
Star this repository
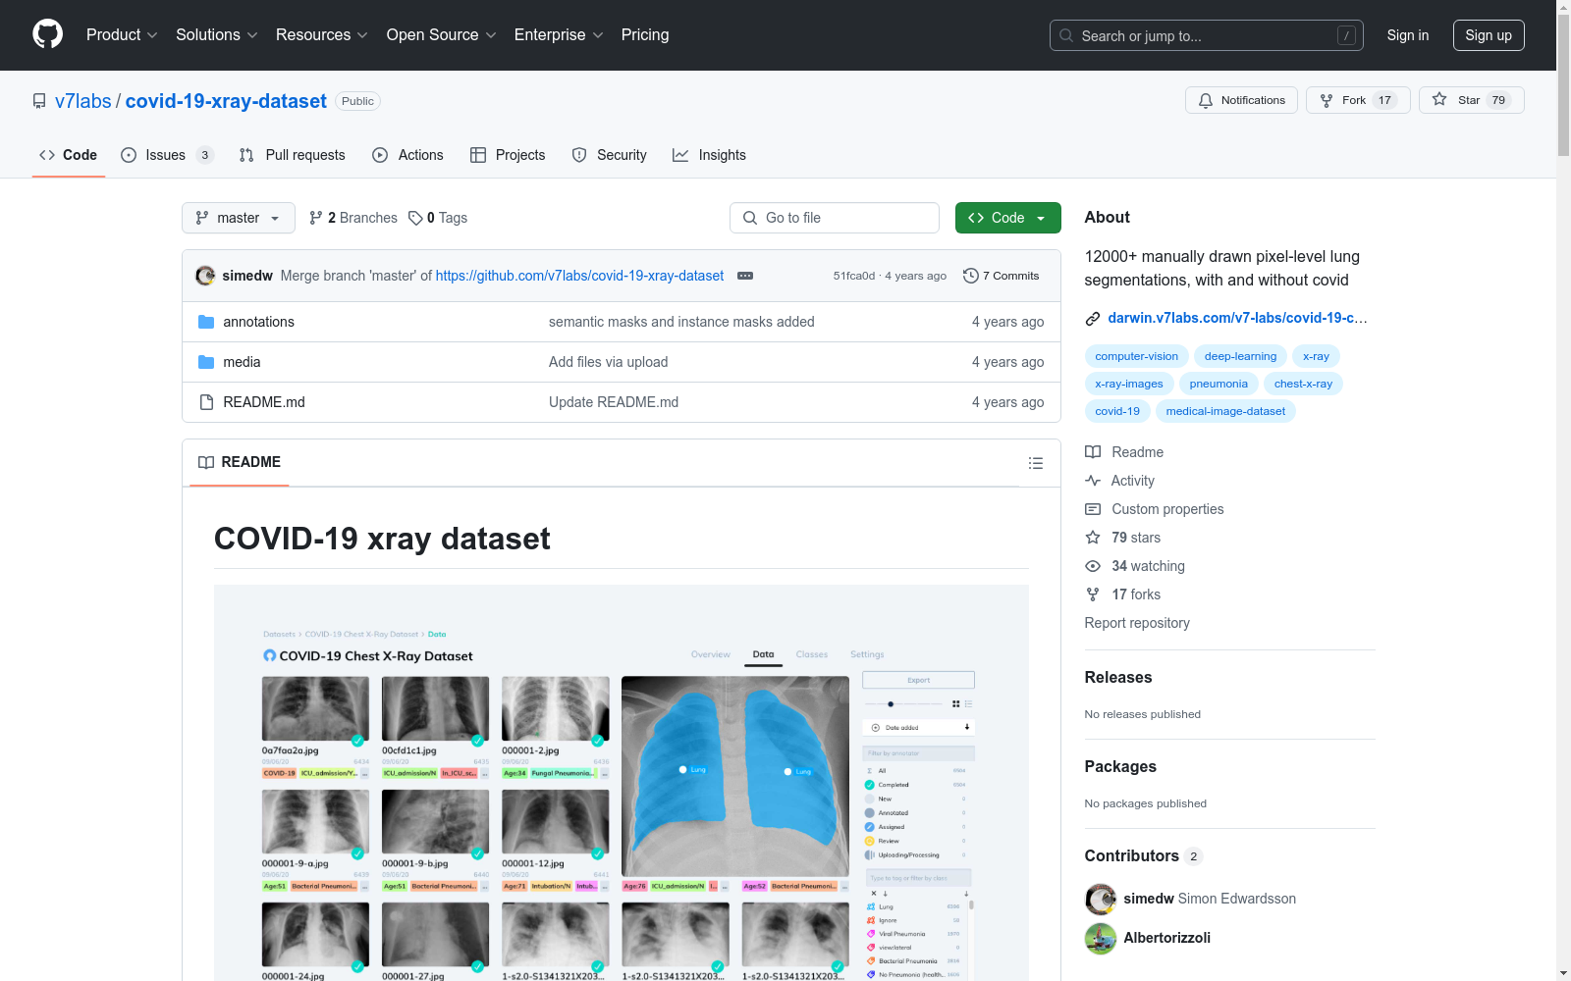click(1471, 100)
